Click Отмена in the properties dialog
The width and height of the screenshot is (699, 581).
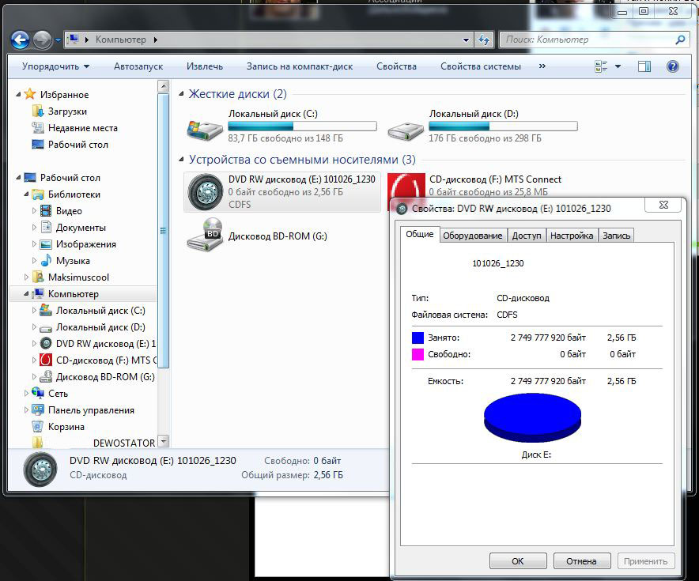pos(581,561)
